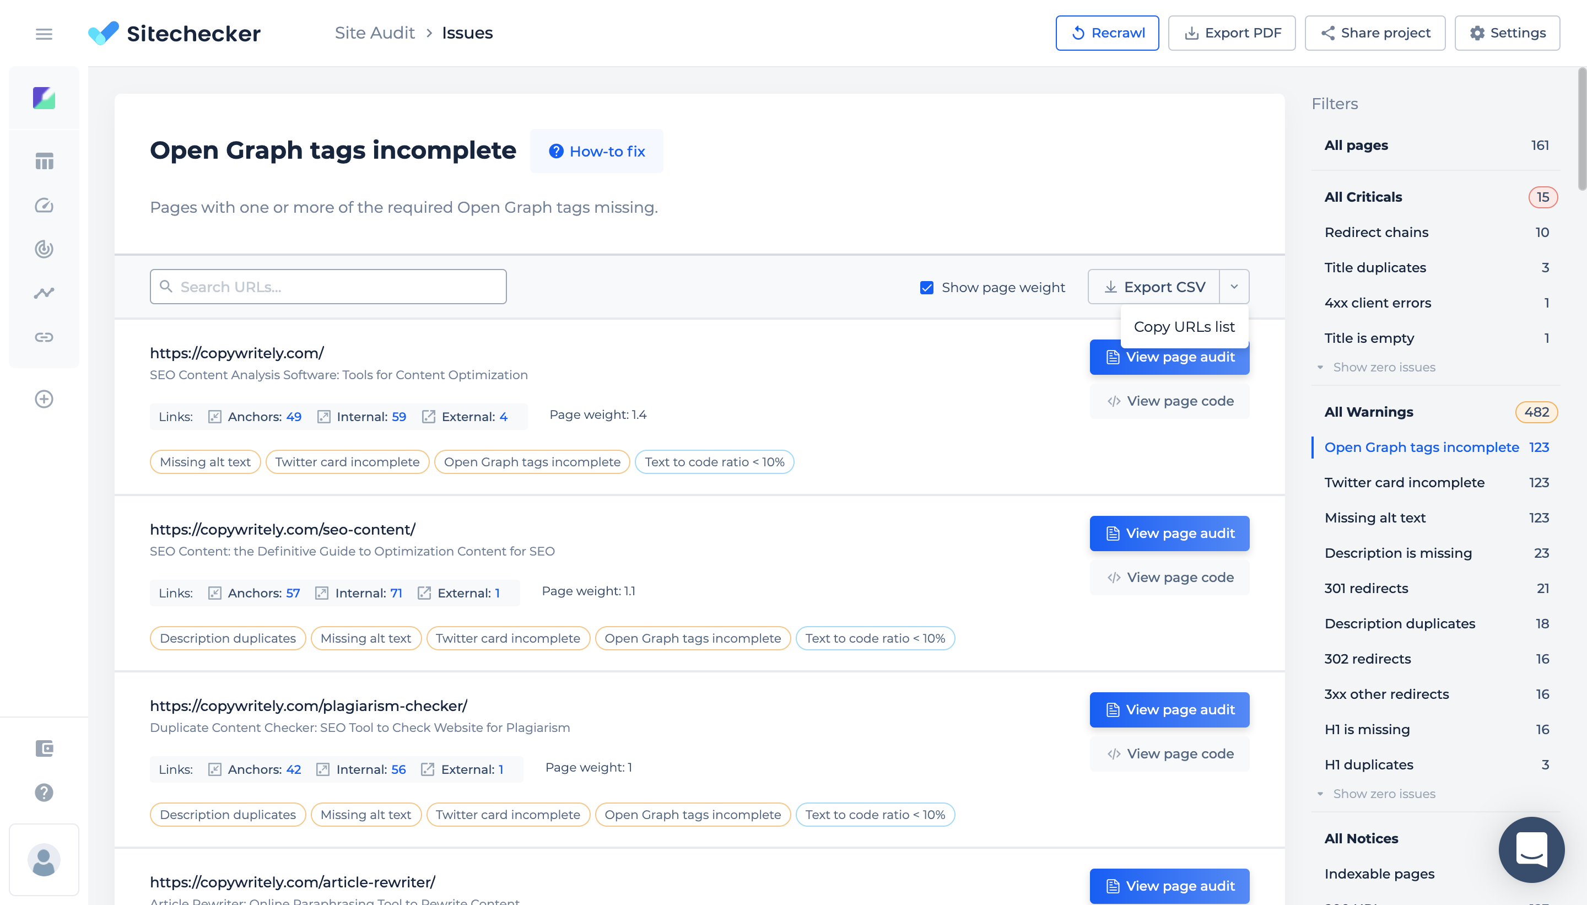Click External links icon in plagiarism-checker row

point(428,769)
